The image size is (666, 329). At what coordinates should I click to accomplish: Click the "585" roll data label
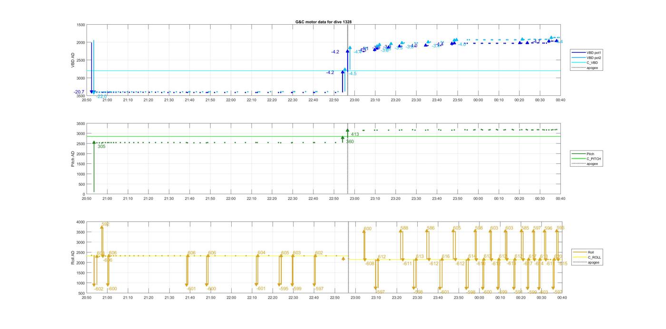(525, 228)
